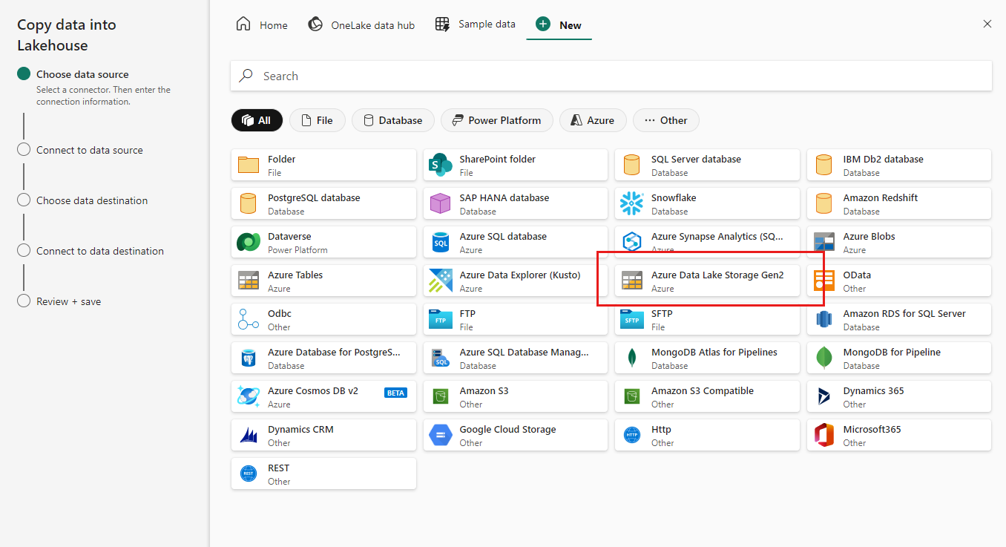The height and width of the screenshot is (547, 1006).
Task: Switch to the OneLake data hub tab
Action: coord(361,25)
